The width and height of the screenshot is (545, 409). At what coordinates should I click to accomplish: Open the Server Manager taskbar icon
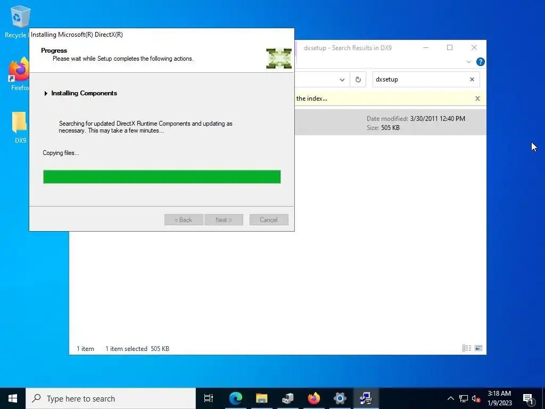tap(288, 398)
